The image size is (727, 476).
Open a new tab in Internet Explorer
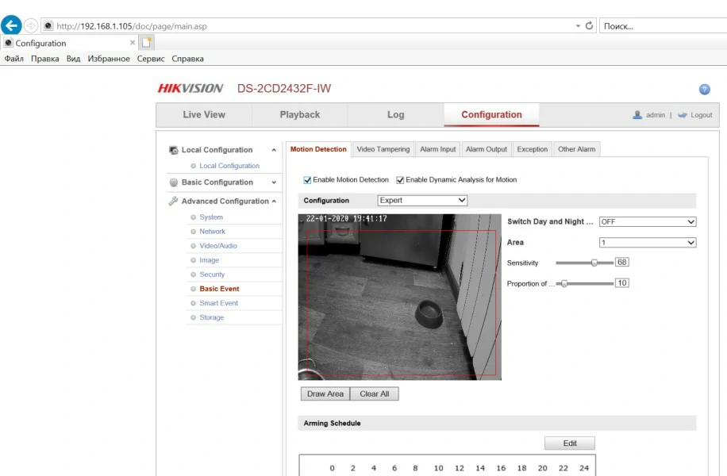pos(146,43)
